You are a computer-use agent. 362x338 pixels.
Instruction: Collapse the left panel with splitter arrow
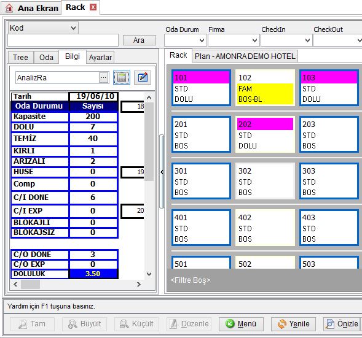[162, 172]
